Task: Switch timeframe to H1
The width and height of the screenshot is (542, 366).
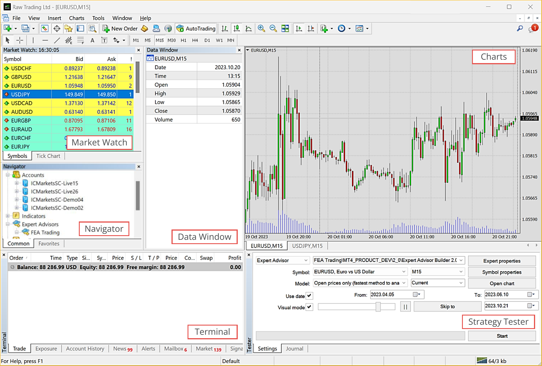Action: click(184, 40)
